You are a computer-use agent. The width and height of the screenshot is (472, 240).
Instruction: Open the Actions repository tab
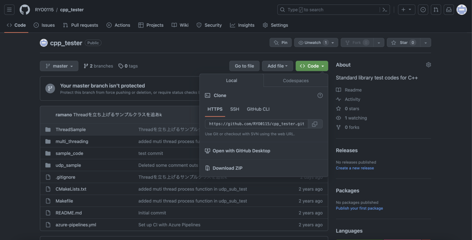click(x=118, y=25)
